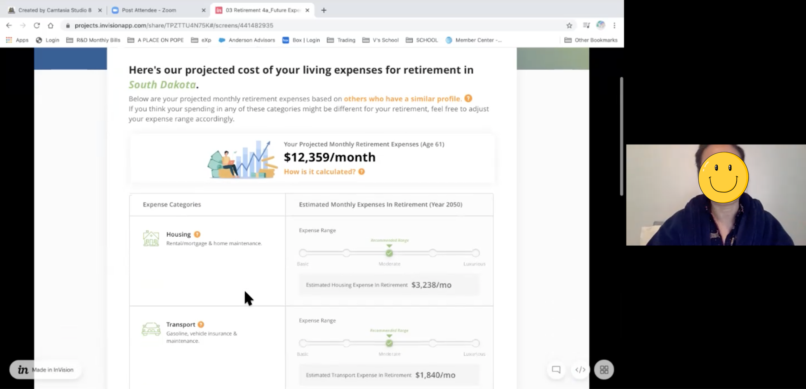Select Transport slider second stop after Basic
This screenshot has height=389, width=806.
346,343
